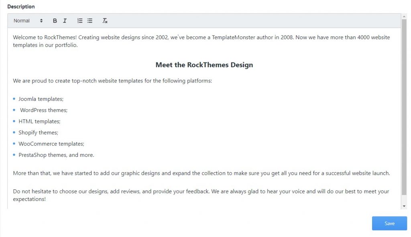Click the 'WooCommerce templates;' list item
The image size is (411, 237).
51,144
